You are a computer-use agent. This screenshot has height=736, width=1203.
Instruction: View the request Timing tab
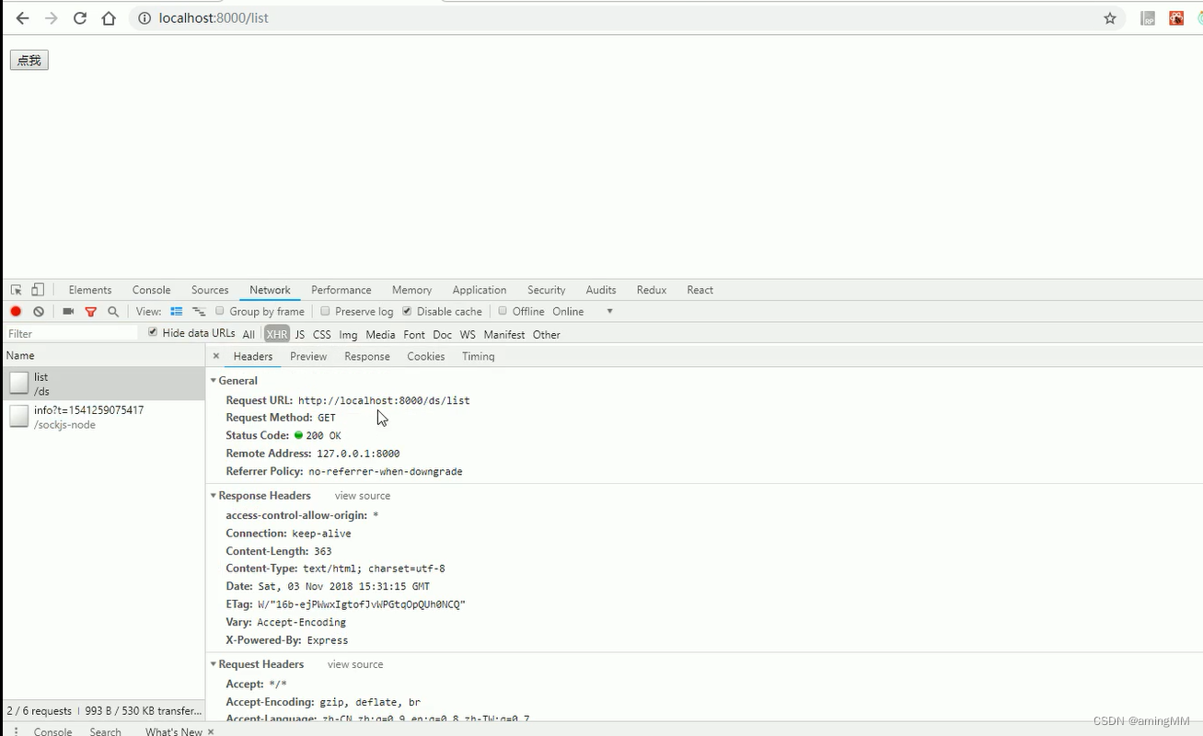pyautogui.click(x=479, y=357)
